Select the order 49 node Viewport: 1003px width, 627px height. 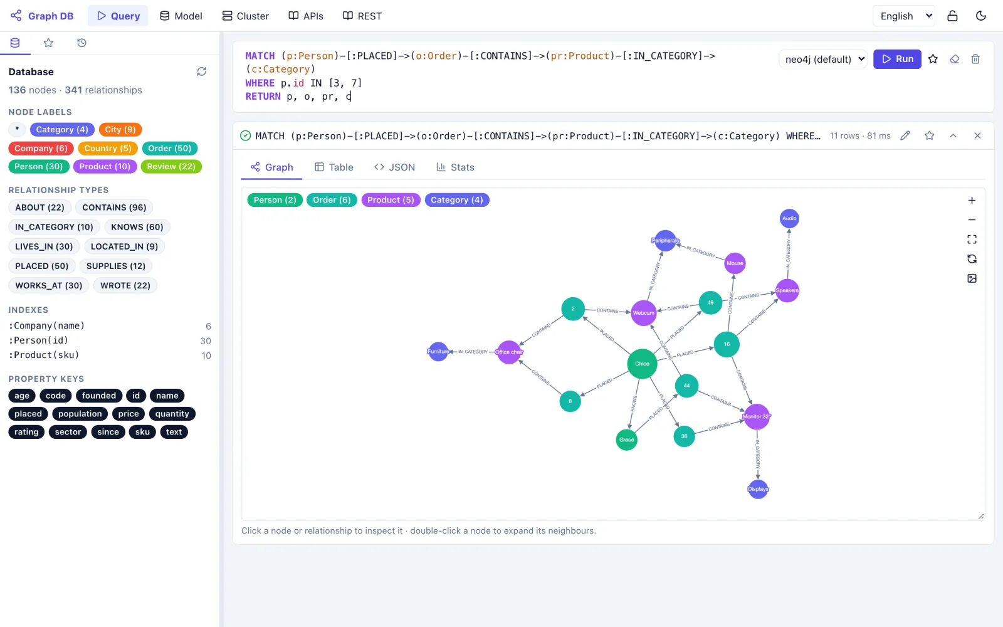(710, 302)
